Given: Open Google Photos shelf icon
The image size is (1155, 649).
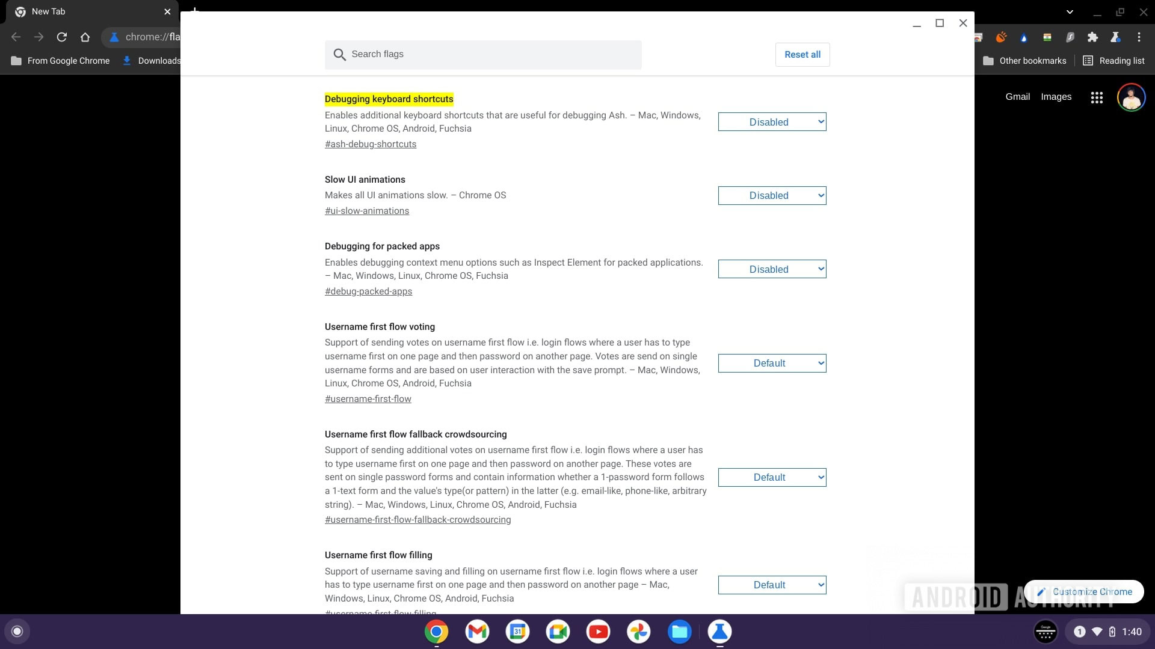Looking at the screenshot, I should [638, 632].
